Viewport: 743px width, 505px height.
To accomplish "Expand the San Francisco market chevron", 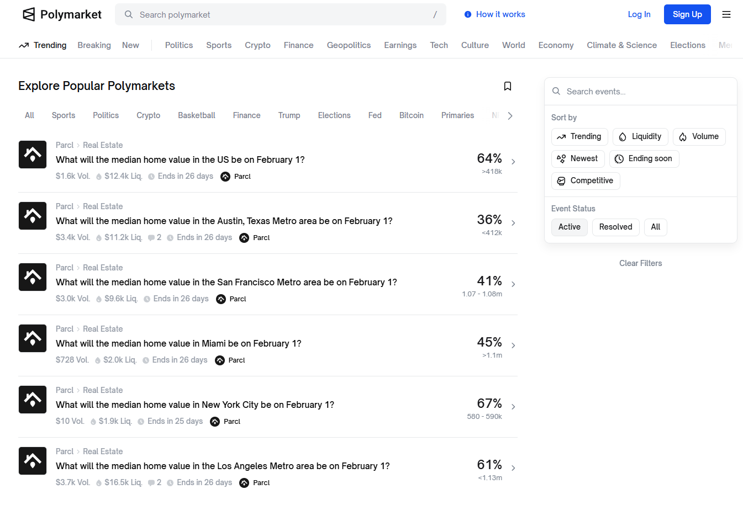I will [x=513, y=284].
